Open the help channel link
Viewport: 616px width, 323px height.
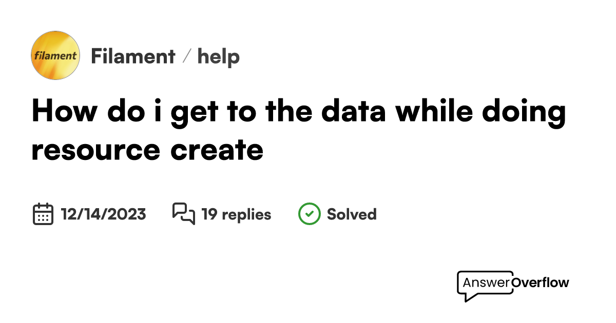point(219,57)
